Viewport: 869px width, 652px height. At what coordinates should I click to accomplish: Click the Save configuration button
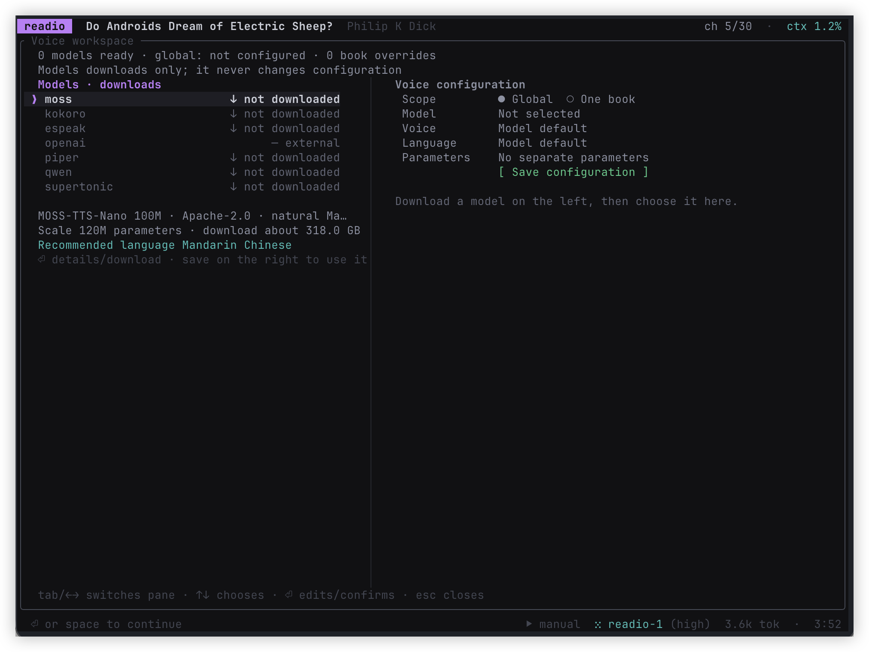(x=573, y=172)
